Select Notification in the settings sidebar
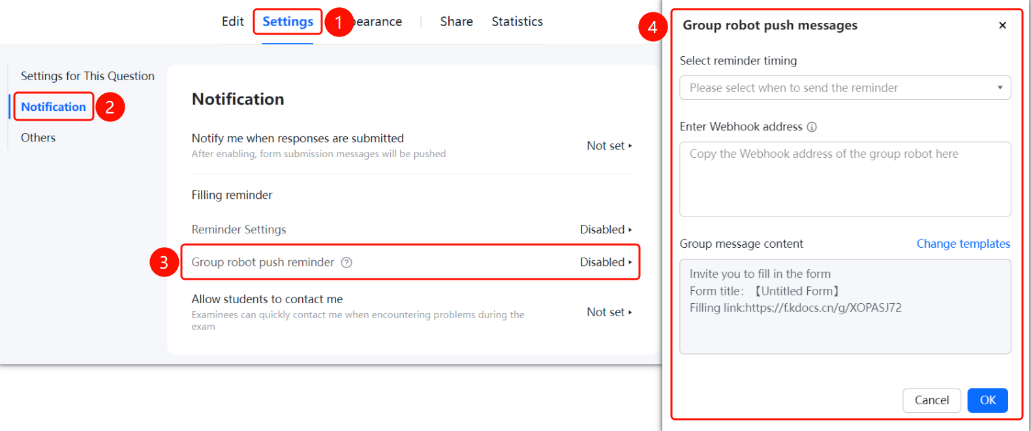Image resolution: width=1031 pixels, height=431 pixels. click(54, 107)
